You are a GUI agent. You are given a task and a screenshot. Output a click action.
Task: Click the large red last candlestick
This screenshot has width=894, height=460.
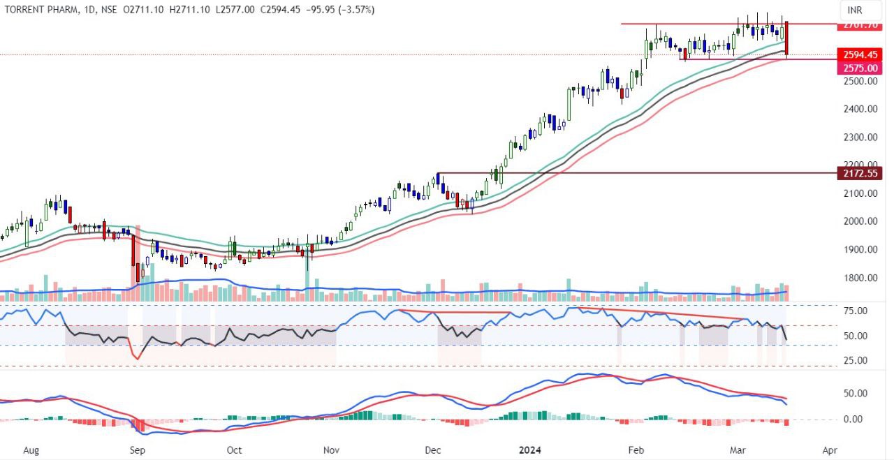point(786,38)
